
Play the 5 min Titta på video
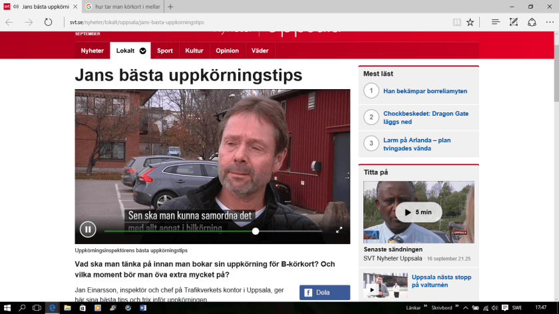[x=419, y=212]
